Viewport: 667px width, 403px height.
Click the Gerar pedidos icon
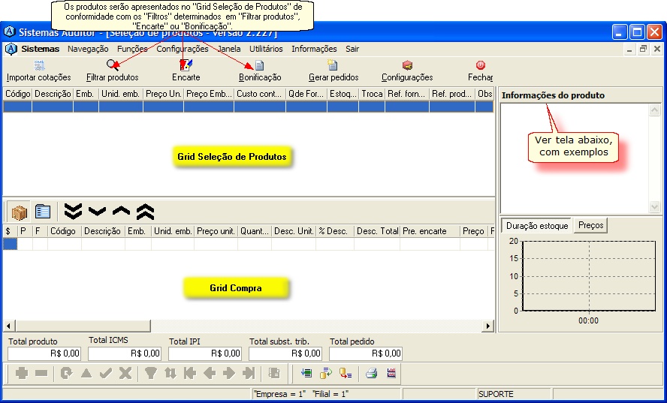[x=333, y=66]
